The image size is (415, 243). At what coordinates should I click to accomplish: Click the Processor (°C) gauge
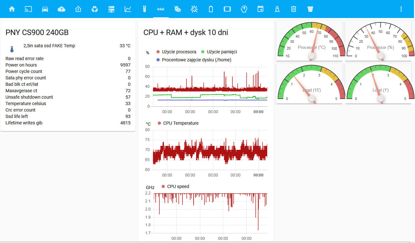[x=311, y=41]
